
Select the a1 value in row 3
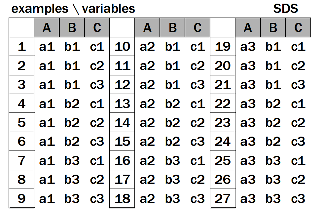coord(47,85)
